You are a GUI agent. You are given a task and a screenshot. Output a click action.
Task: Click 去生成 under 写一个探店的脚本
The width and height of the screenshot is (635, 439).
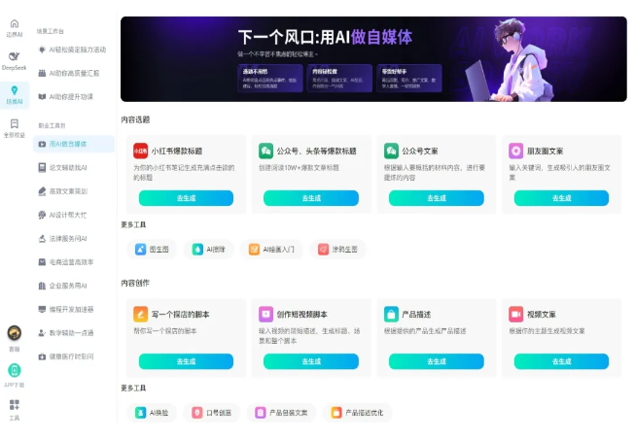pyautogui.click(x=186, y=361)
